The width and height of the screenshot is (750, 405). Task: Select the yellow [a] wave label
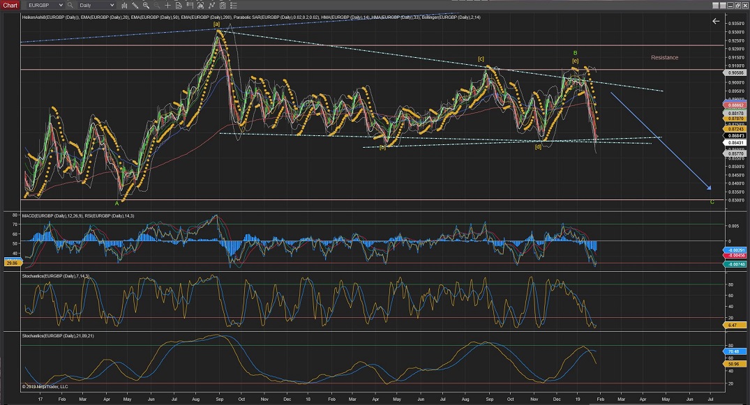point(217,24)
